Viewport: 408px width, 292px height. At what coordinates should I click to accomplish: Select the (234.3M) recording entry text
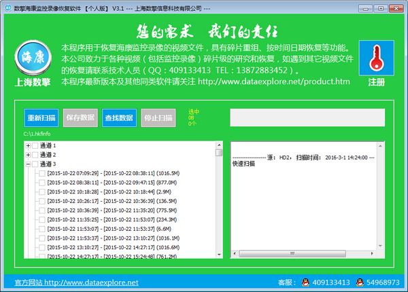(112, 219)
